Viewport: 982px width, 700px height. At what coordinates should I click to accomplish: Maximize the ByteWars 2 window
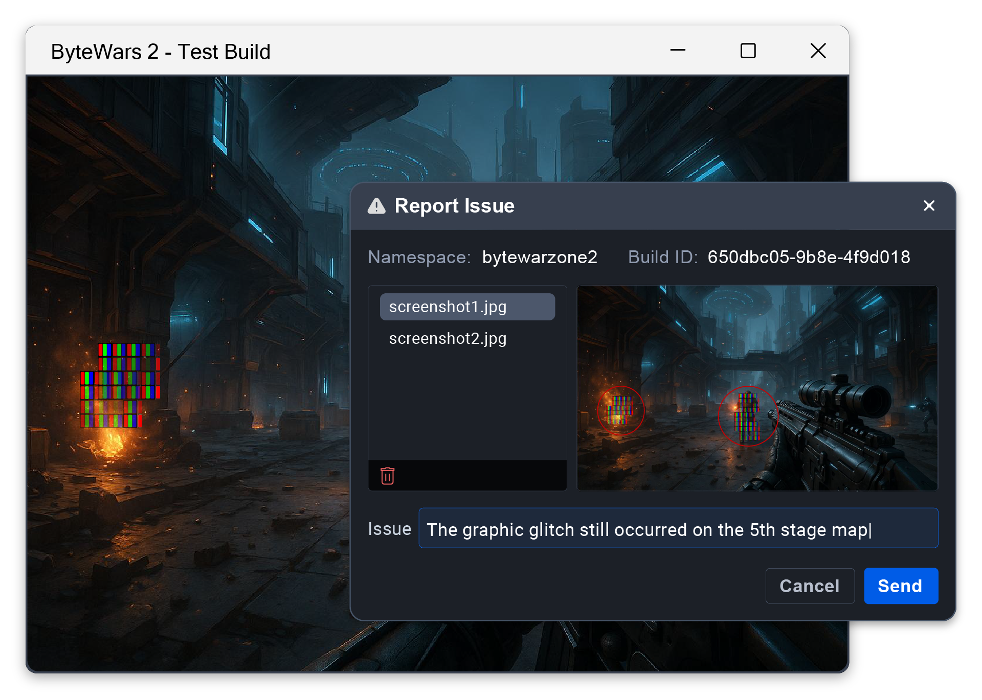748,51
